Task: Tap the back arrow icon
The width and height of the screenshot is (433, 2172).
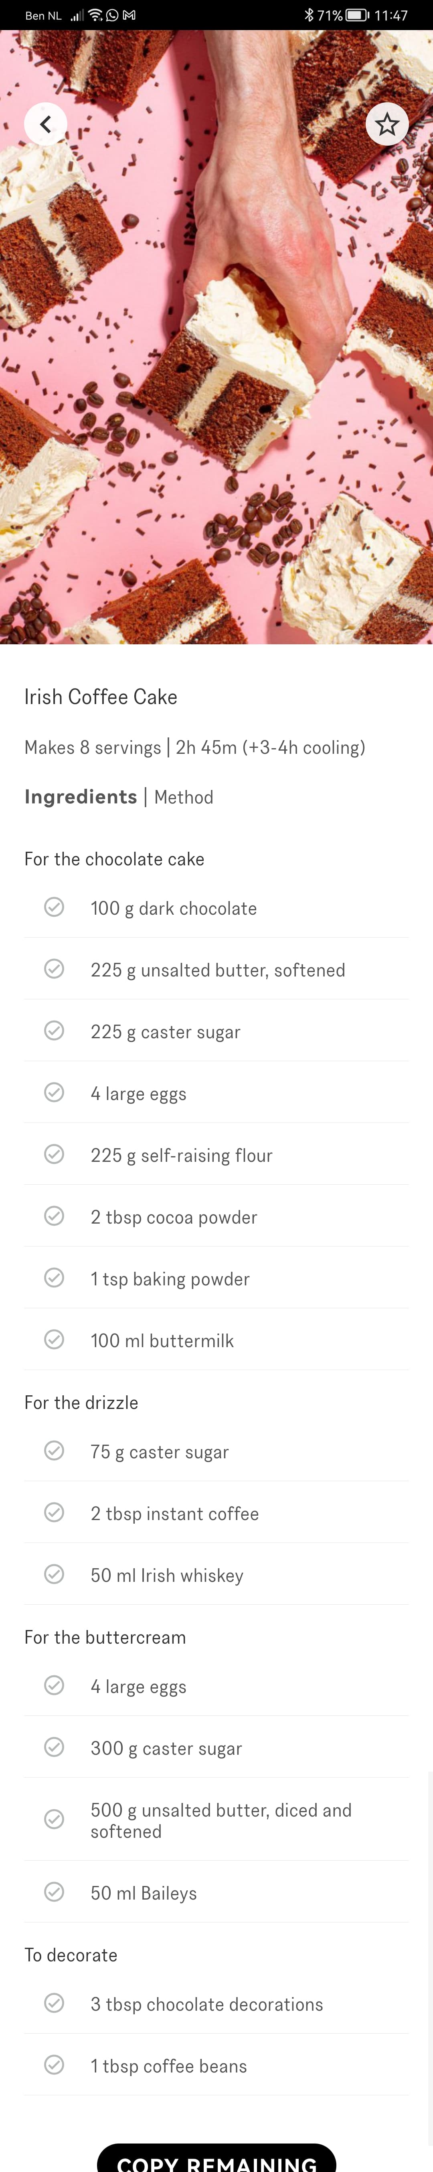Action: pos(45,124)
